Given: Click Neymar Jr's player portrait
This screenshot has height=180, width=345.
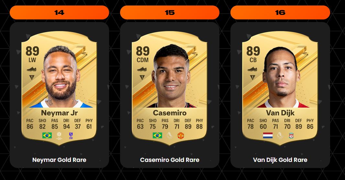Looking at the screenshot, I should [61, 77].
